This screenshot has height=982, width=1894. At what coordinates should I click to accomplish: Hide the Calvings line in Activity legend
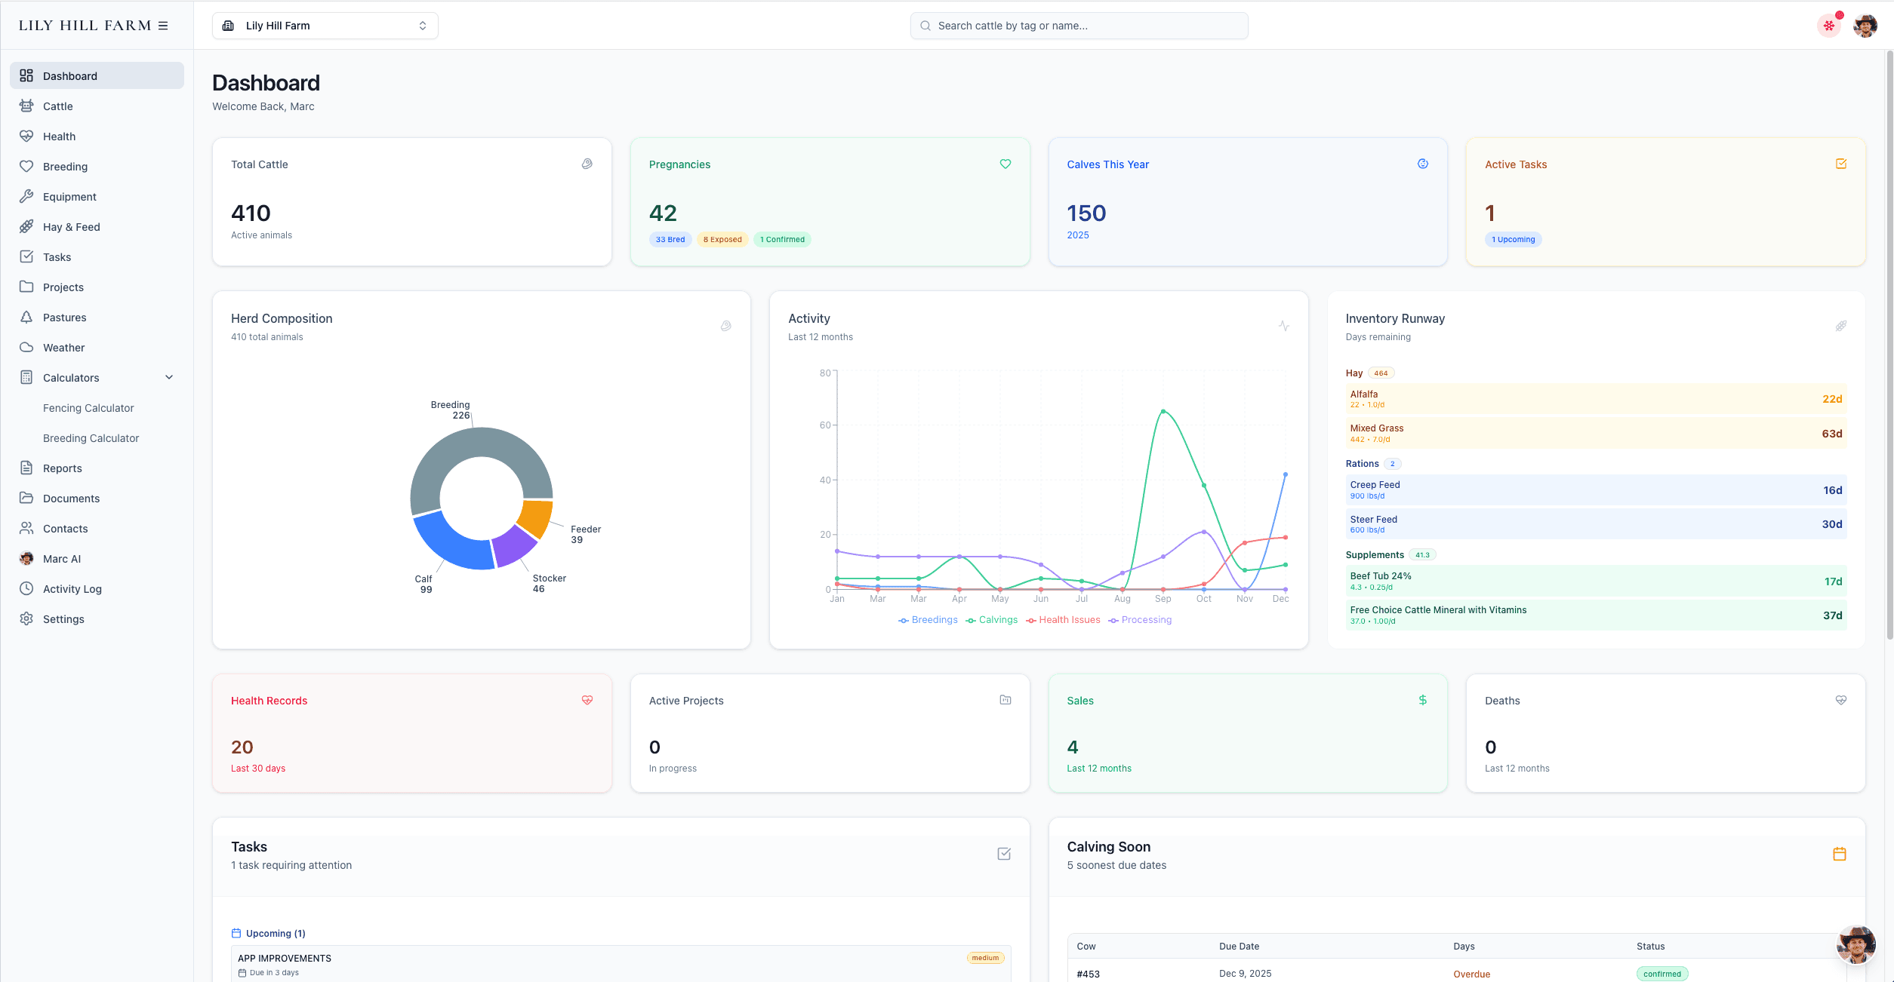[x=992, y=619]
